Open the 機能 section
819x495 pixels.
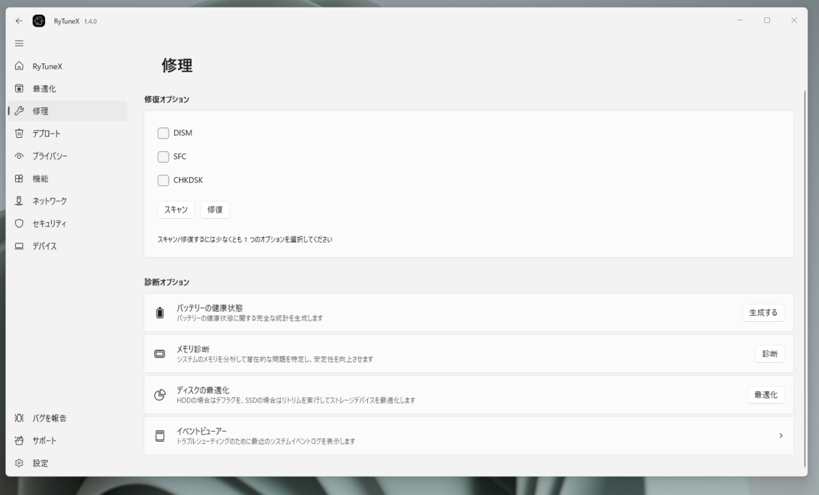(68, 179)
